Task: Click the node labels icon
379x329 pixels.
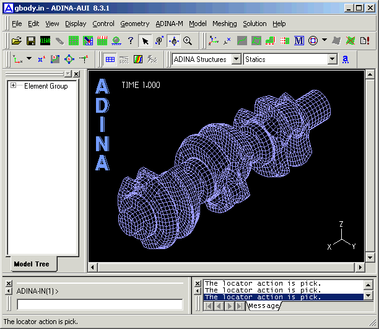Action: 41,59
